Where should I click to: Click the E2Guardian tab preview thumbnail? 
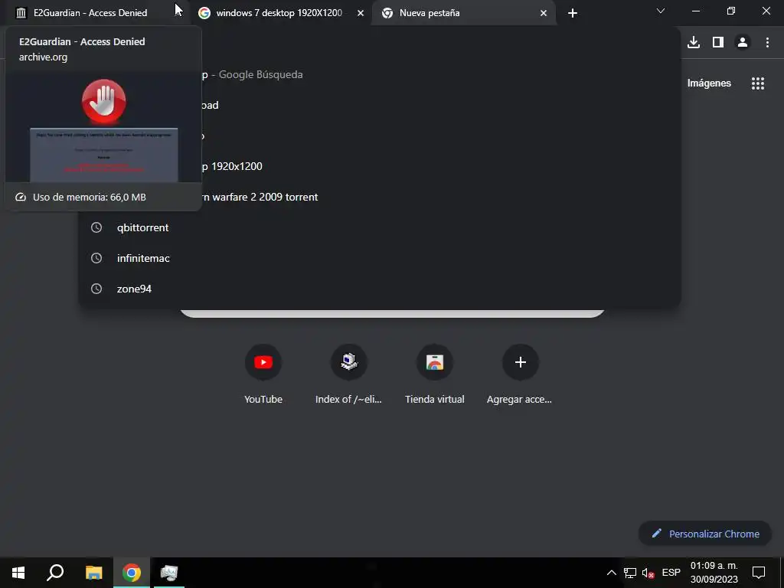pos(103,128)
